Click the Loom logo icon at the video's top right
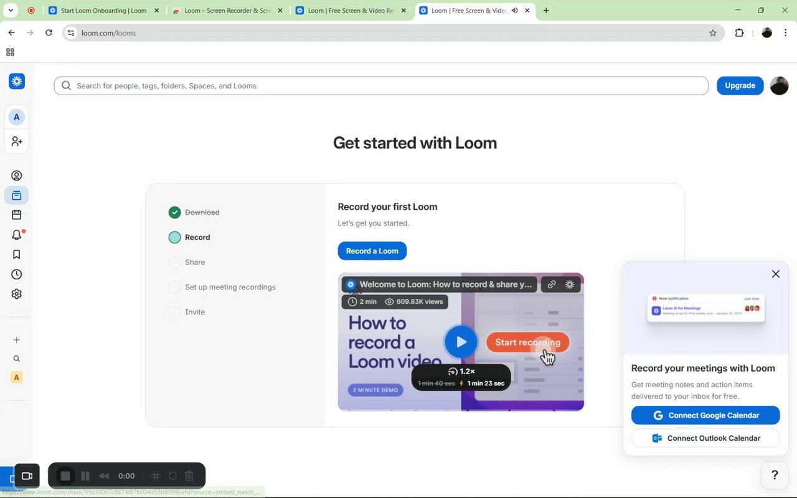The width and height of the screenshot is (797, 498). coord(570,284)
